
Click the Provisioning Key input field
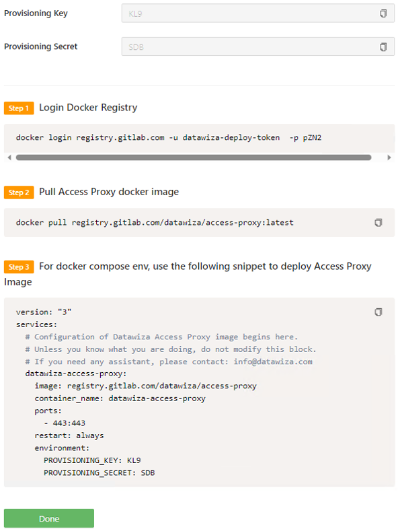258,13
